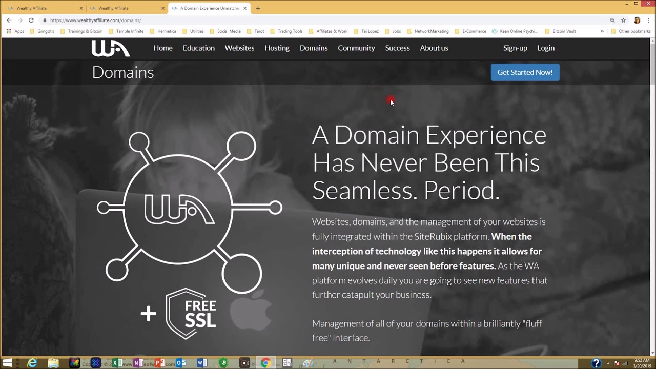The height and width of the screenshot is (369, 656).
Task: Open the Temple Infinite bookmark folder
Action: coord(126,31)
